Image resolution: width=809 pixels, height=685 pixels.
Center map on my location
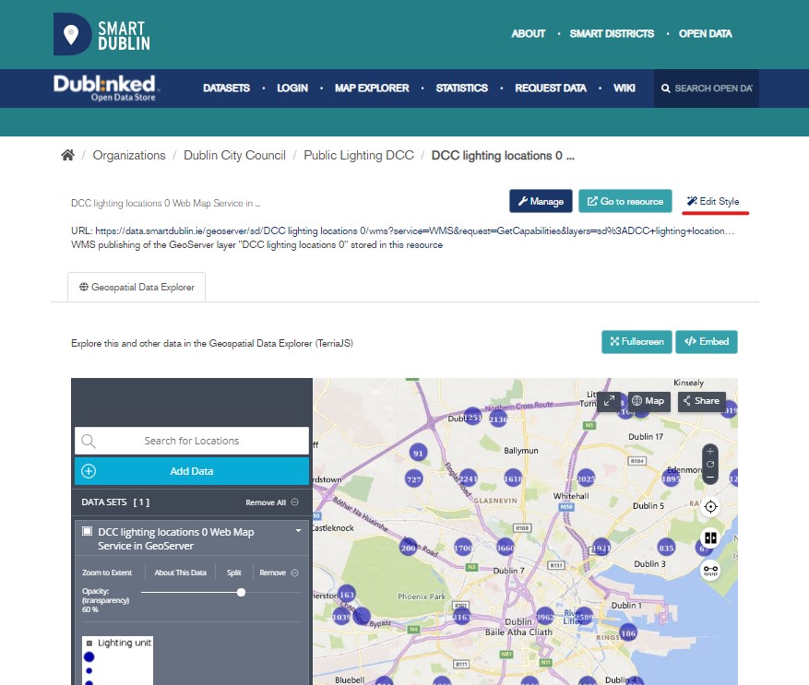point(709,506)
